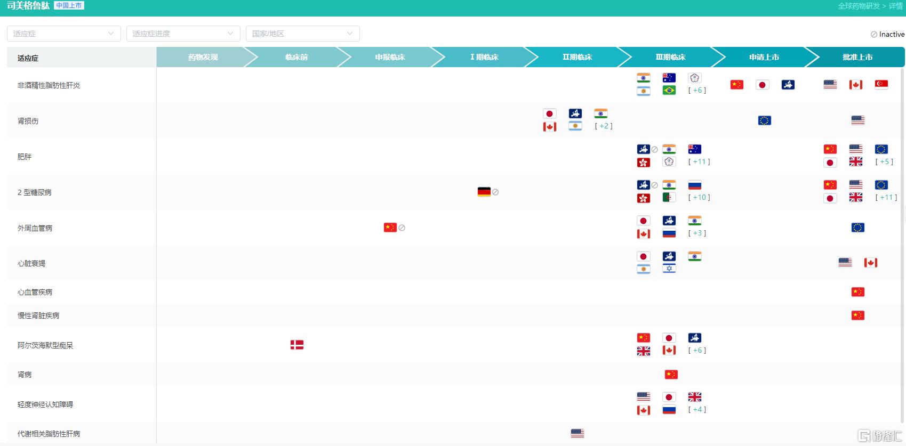Open the 适应症 filter dropdown

click(x=64, y=34)
